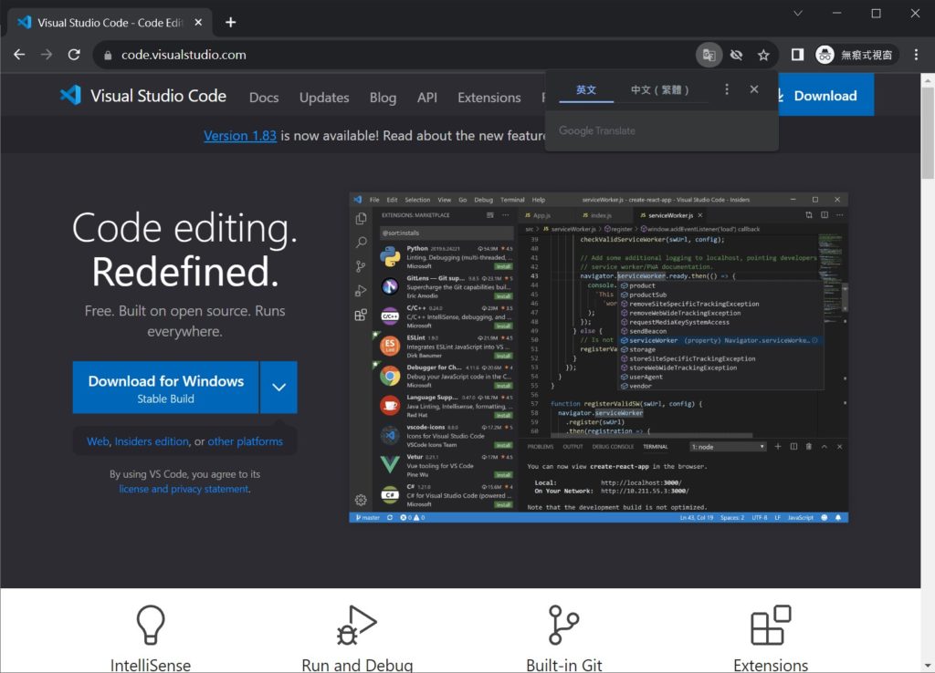
Task: Click the IntelliSense label
Action: coord(151,665)
